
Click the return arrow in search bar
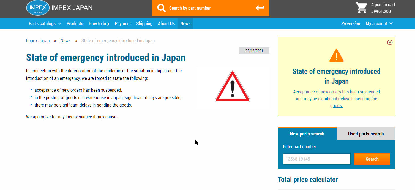(260, 8)
